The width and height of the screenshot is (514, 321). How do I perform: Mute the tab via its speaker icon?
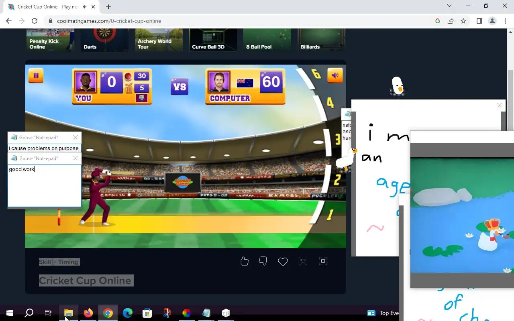coord(84,7)
